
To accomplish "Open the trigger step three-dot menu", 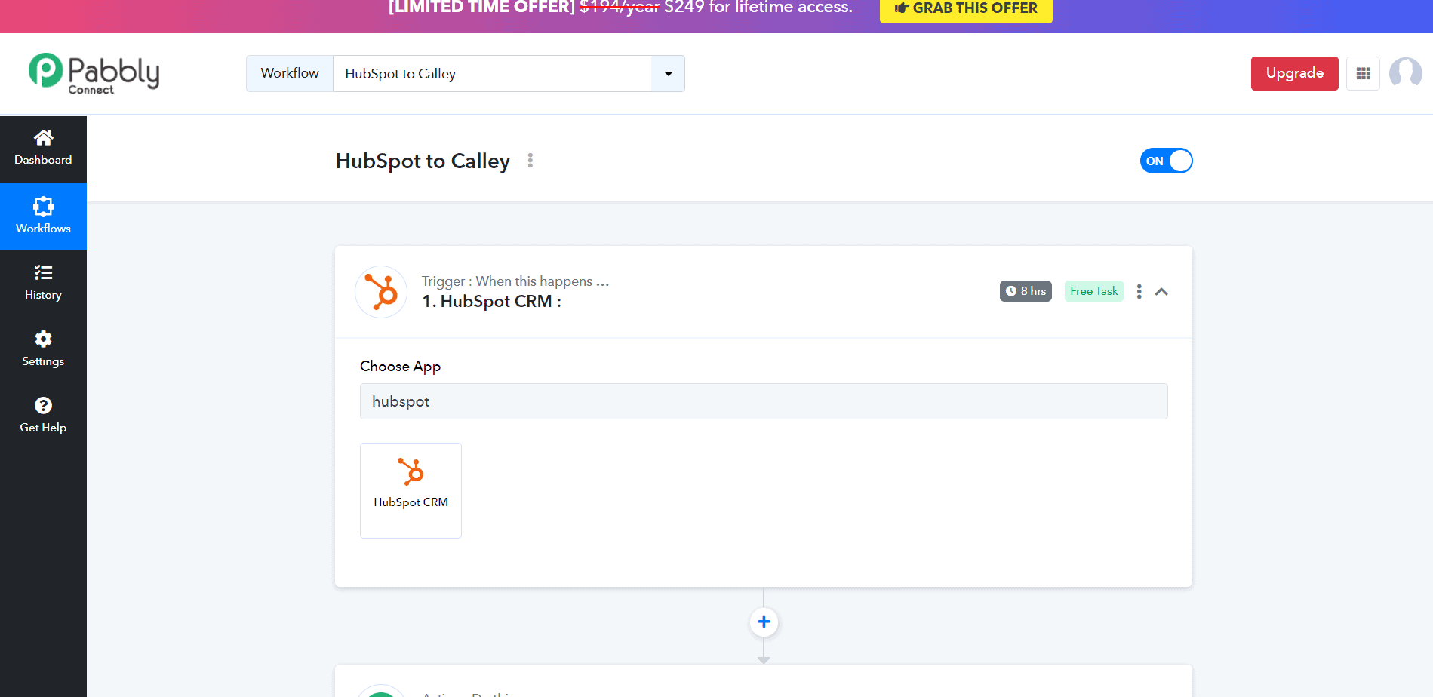I will coord(1139,291).
